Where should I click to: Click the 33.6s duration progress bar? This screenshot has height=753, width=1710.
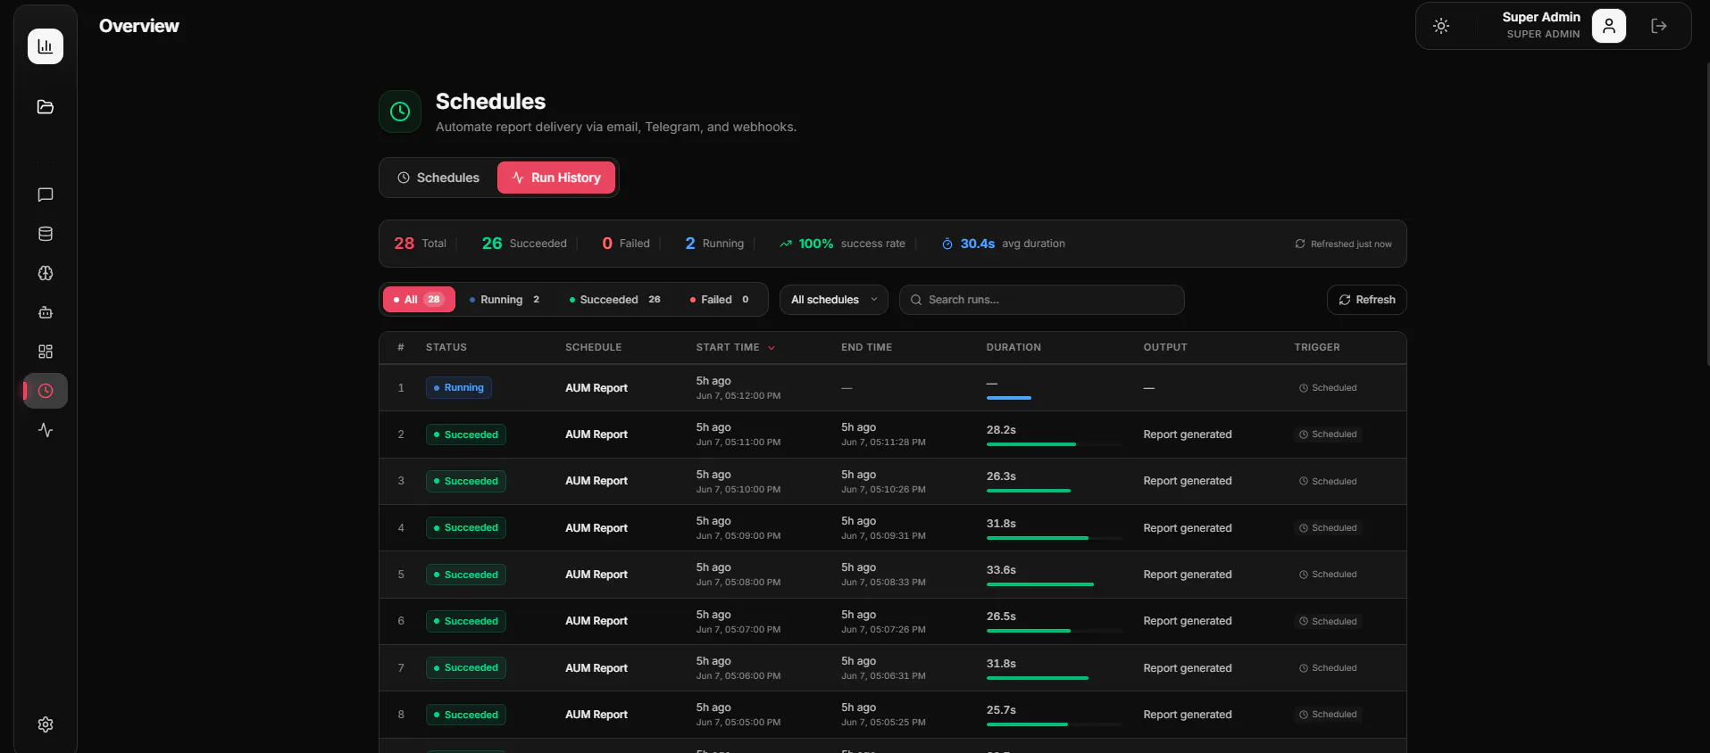click(x=1054, y=584)
